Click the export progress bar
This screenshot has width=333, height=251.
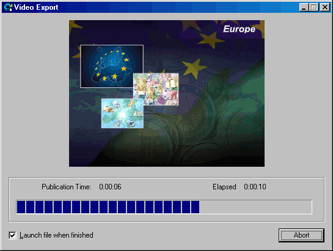164,207
